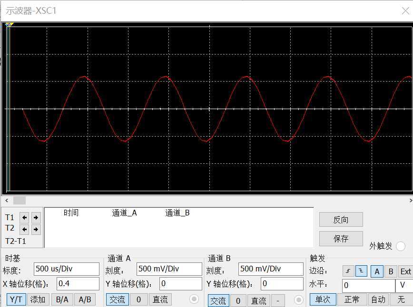Click Channel B minus invert button

(278, 300)
